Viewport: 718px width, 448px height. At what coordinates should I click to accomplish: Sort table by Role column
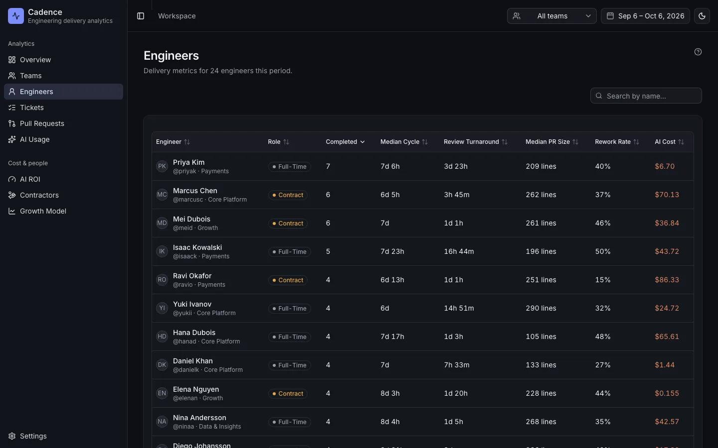click(x=278, y=142)
